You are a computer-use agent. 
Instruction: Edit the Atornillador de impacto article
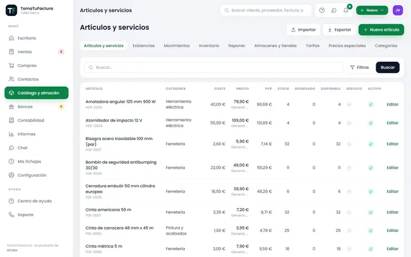click(x=392, y=123)
